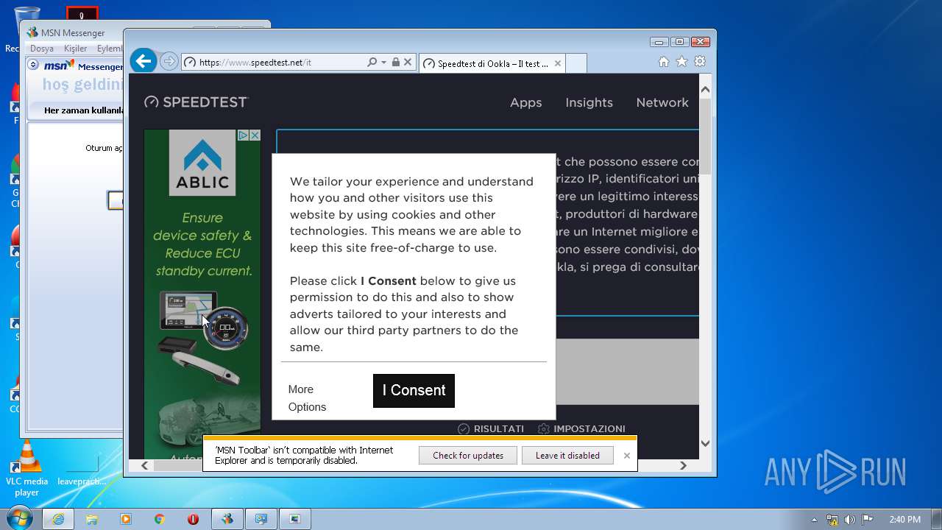Open VLC media player desktop icon
This screenshot has width=942, height=530.
coord(27,468)
